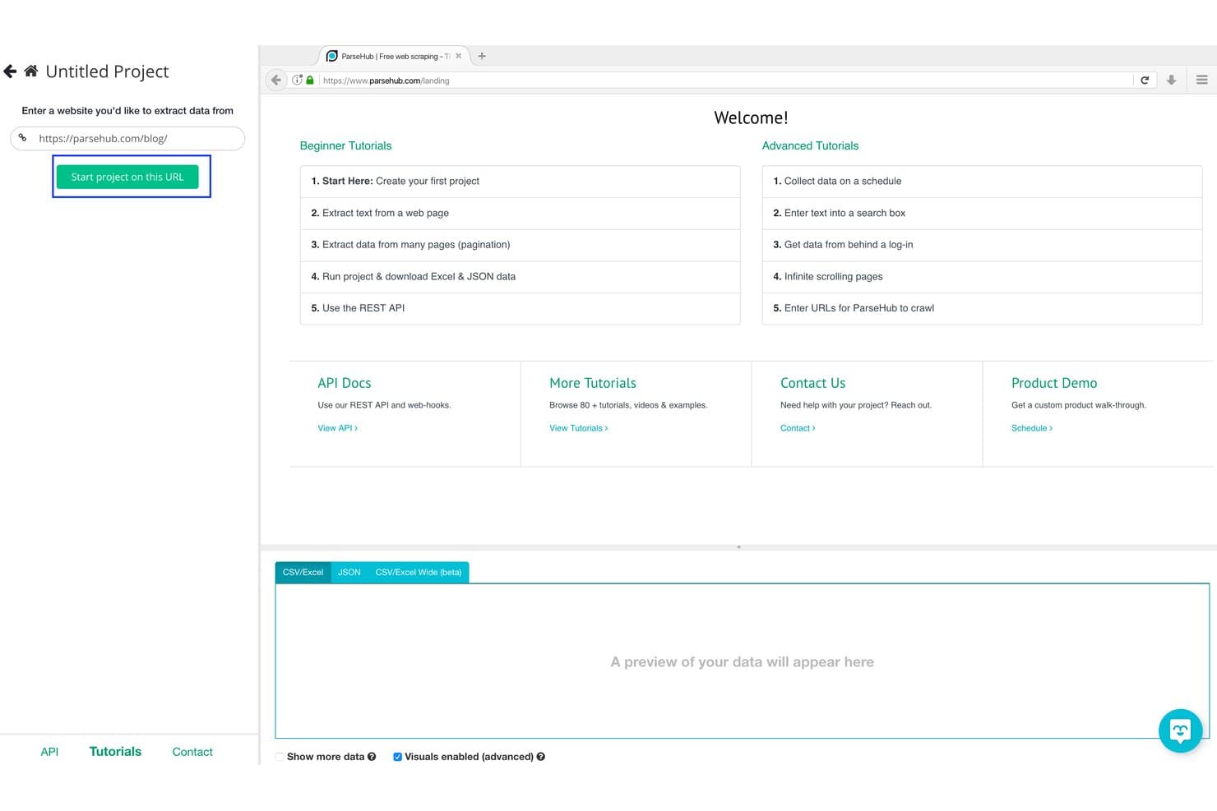Open Extract text from a web page tutorial

(520, 213)
